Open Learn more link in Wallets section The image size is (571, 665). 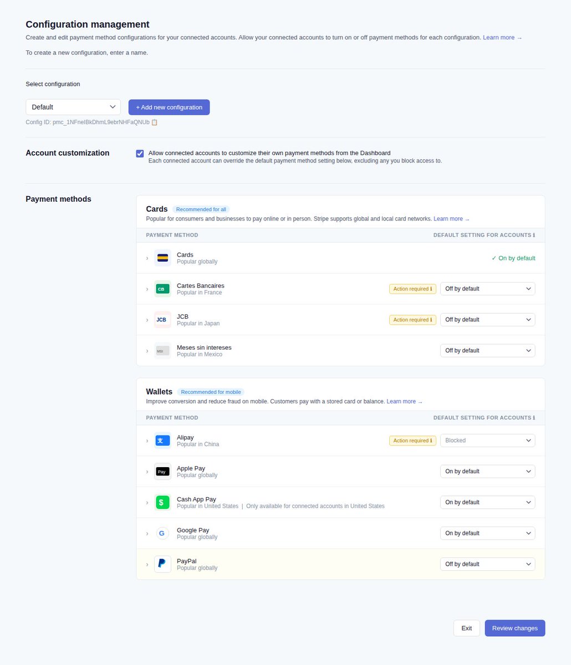pos(405,401)
